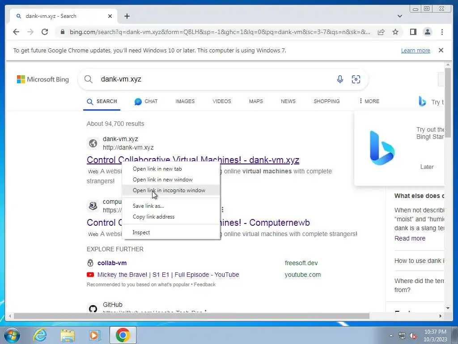Open the collab-vm link

(112, 263)
